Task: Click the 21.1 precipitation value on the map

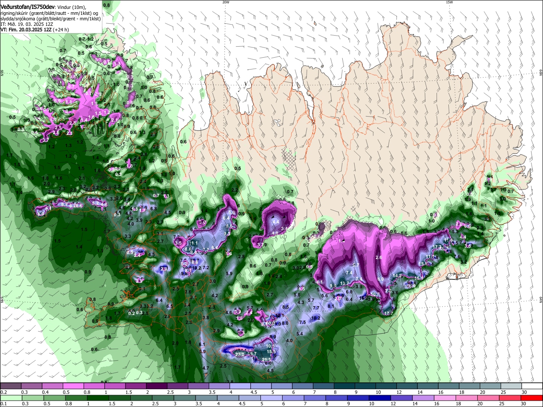Action: (266, 360)
